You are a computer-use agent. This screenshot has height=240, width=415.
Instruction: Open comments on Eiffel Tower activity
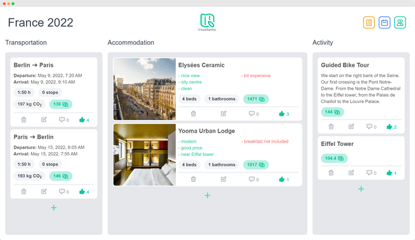371,173
